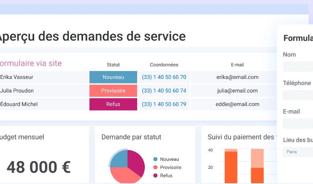Open the Paris location dropdown
The image size is (313, 184).
click(298, 152)
